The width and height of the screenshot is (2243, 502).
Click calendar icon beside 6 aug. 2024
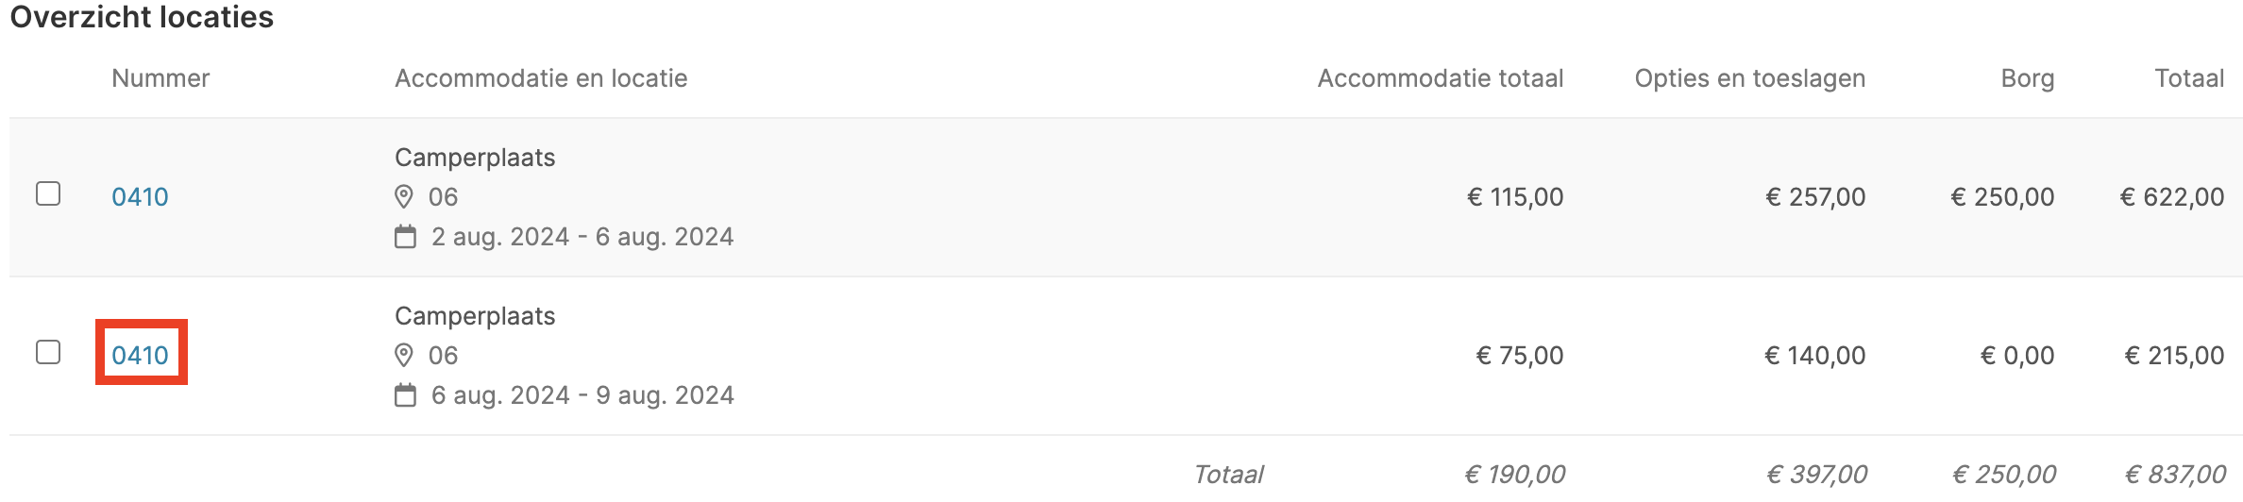click(405, 394)
